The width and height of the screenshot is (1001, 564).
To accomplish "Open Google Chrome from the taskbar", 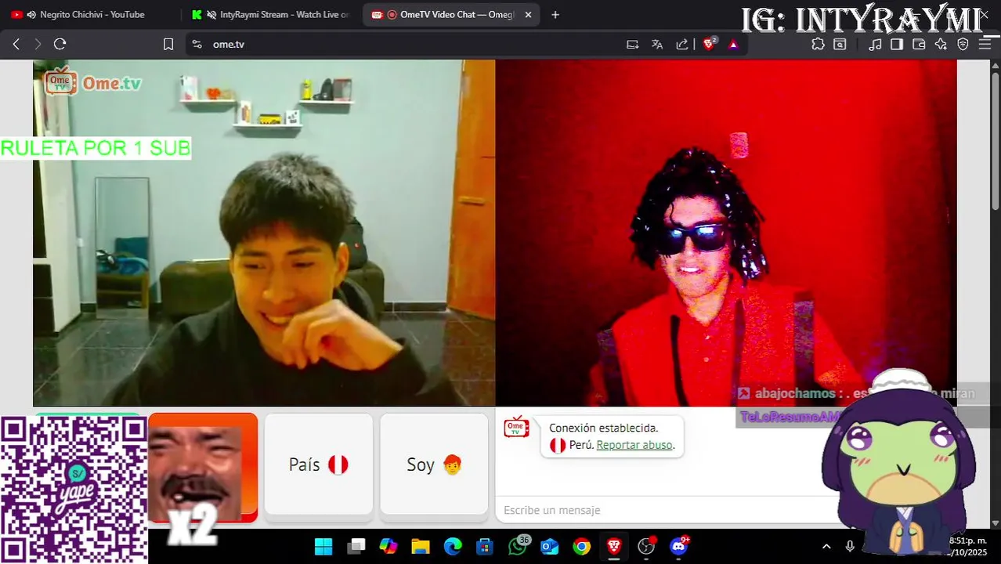I will pyautogui.click(x=581, y=546).
